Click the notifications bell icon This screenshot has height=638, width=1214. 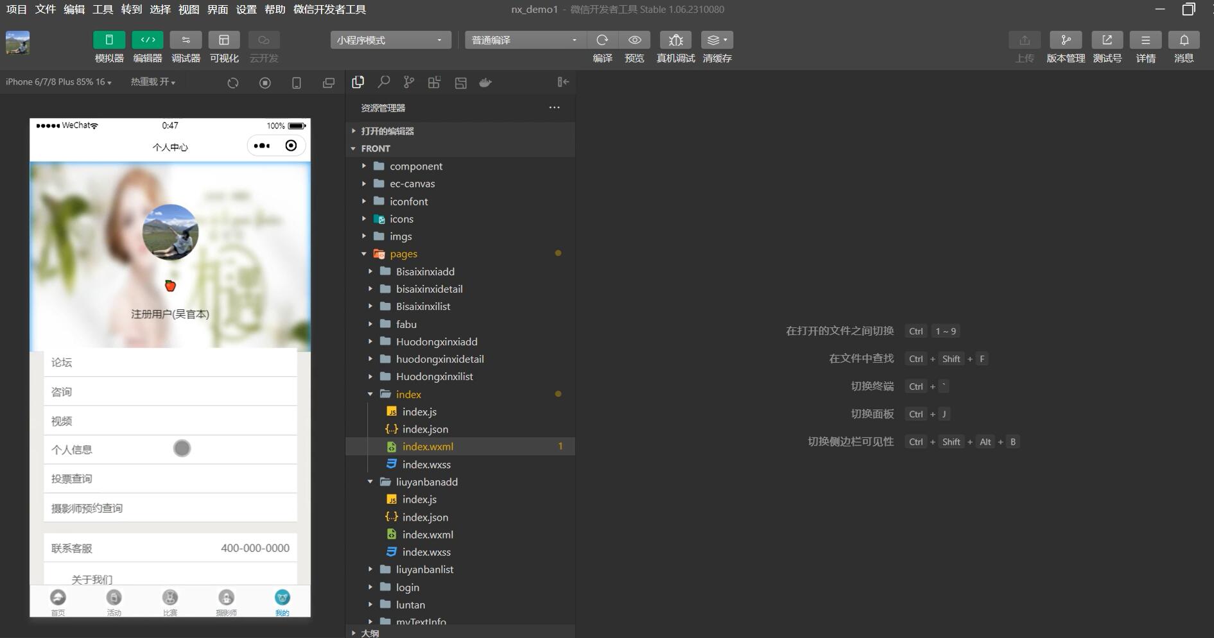click(x=1183, y=40)
